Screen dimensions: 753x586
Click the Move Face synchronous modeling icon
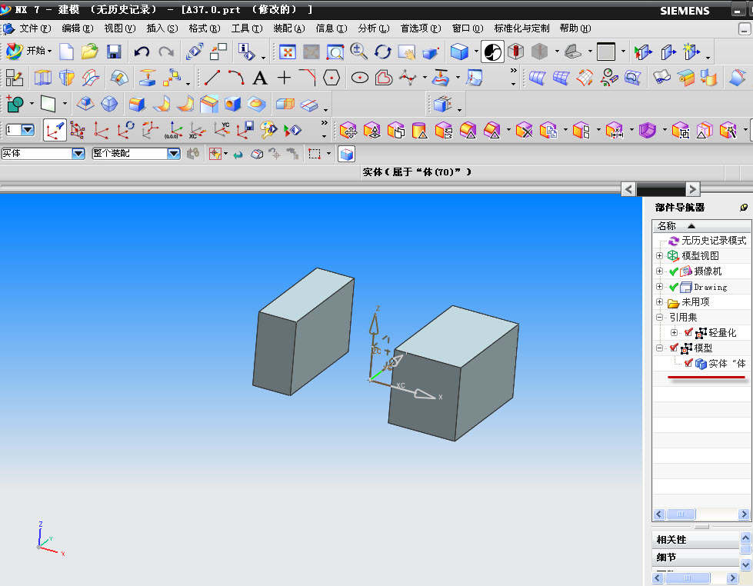click(348, 130)
